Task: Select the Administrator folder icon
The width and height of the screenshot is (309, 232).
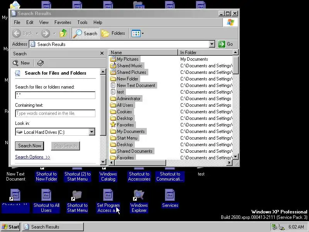Action: (113, 99)
